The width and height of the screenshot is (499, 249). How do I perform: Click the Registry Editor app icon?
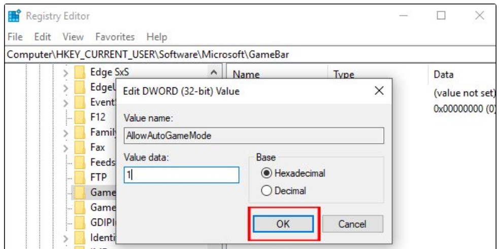(x=14, y=16)
